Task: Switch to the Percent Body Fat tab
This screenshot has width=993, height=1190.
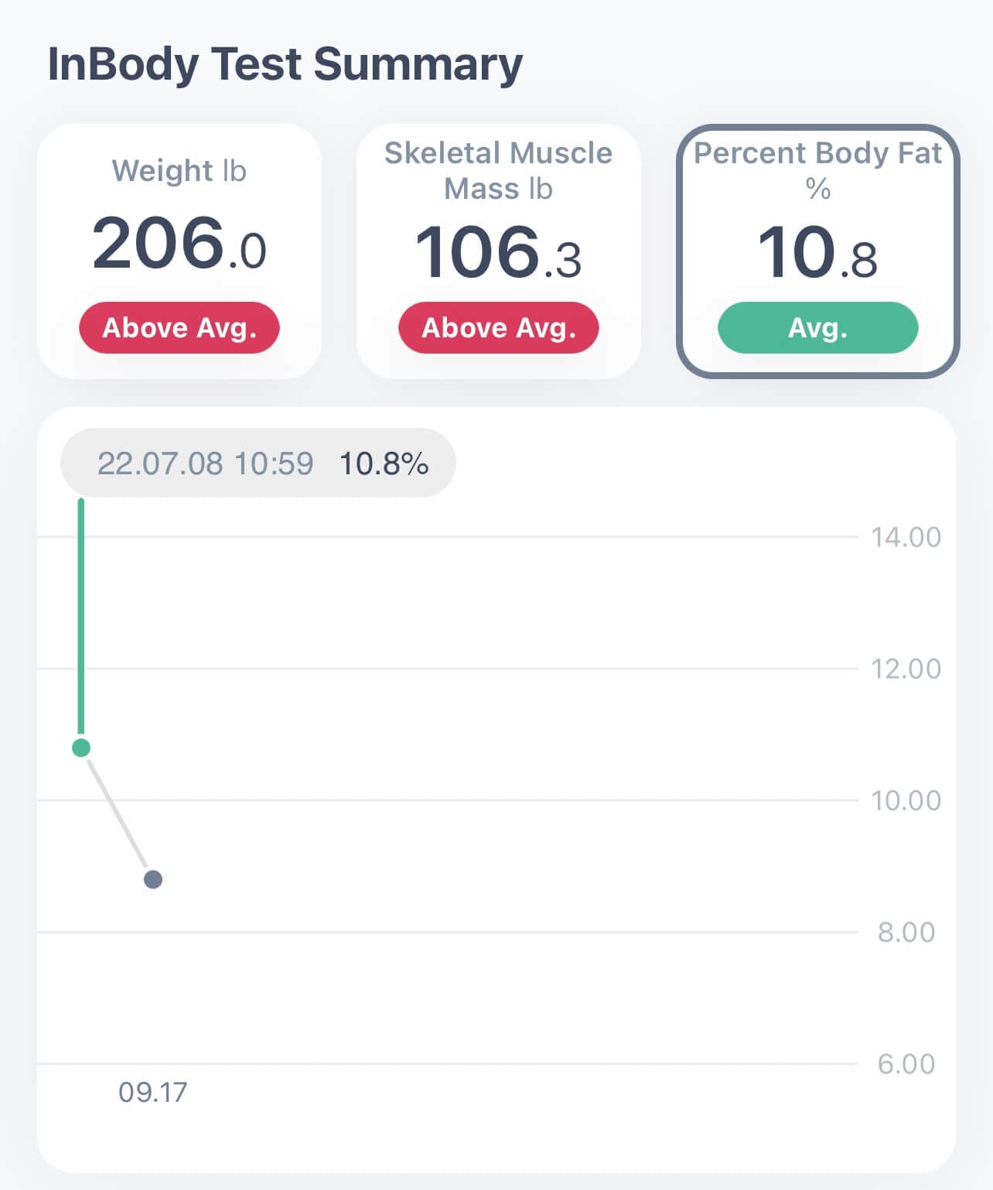Action: [x=817, y=248]
